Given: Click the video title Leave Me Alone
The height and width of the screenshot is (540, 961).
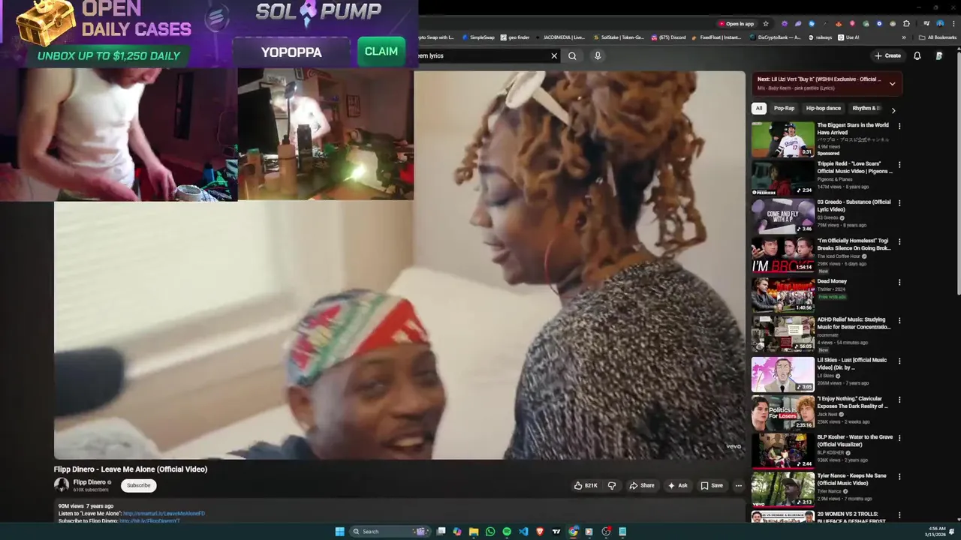Looking at the screenshot, I should pos(131,469).
